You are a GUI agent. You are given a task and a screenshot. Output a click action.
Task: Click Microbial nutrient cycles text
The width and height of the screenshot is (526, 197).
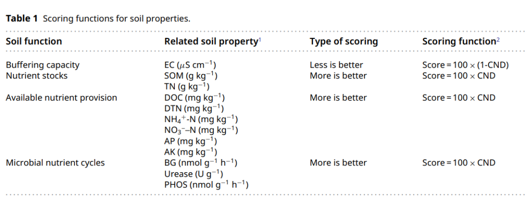(56, 163)
